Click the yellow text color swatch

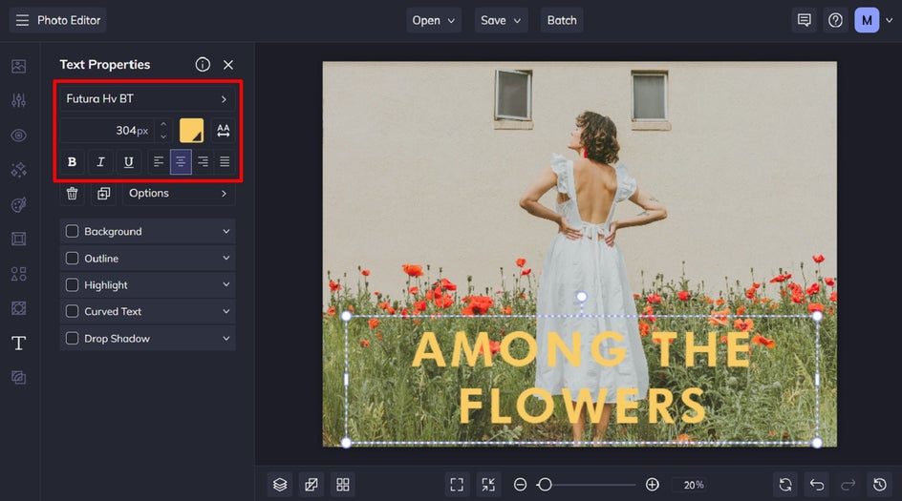coord(191,131)
